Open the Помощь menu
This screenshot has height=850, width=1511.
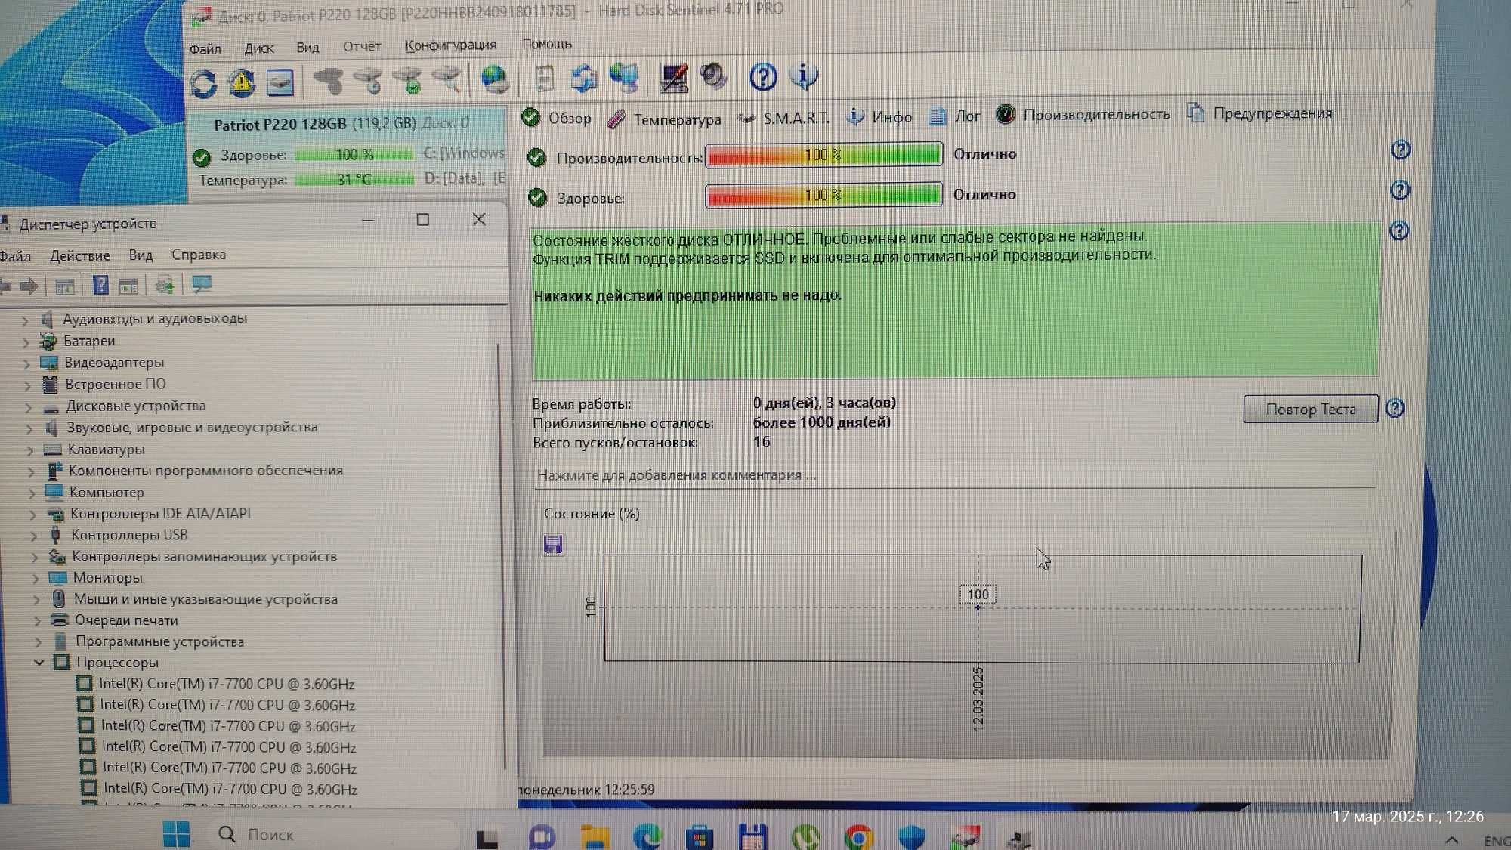pyautogui.click(x=547, y=44)
